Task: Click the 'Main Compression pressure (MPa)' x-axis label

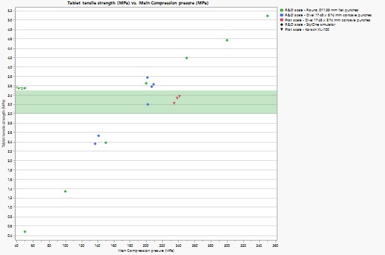Action: (x=146, y=251)
